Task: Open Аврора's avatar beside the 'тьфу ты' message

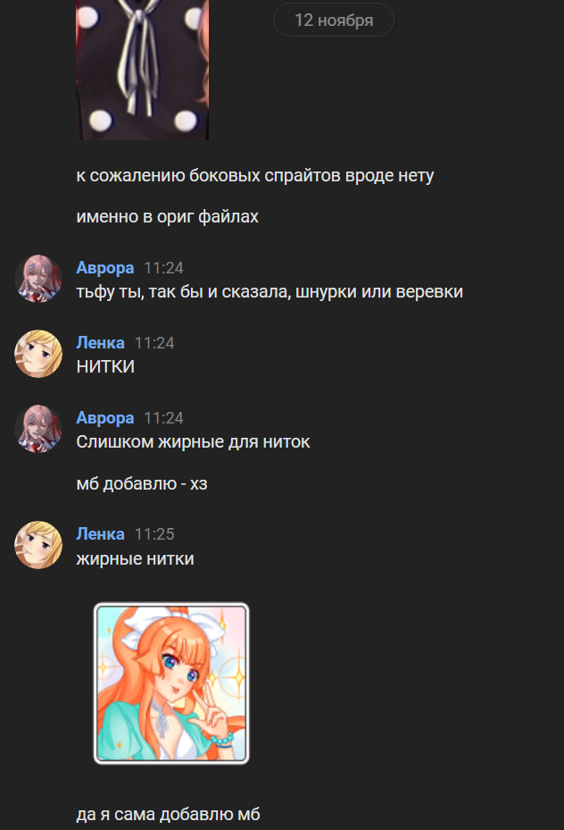Action: click(x=38, y=279)
